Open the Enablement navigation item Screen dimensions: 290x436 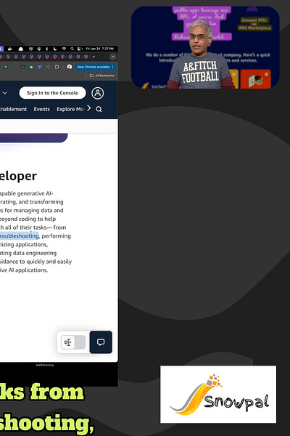pyautogui.click(x=13, y=109)
